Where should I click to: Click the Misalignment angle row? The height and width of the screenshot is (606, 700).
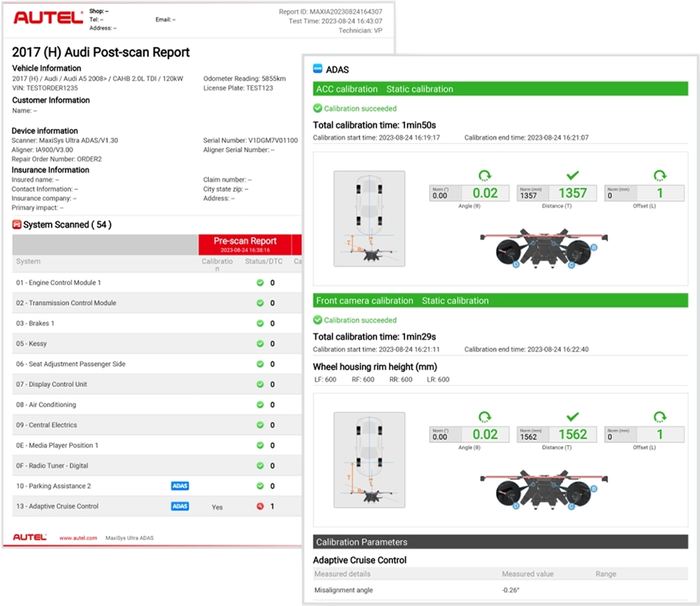(500, 590)
